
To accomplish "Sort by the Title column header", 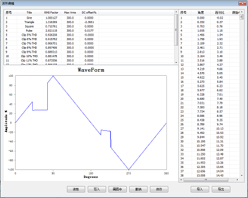I will click(29, 13).
